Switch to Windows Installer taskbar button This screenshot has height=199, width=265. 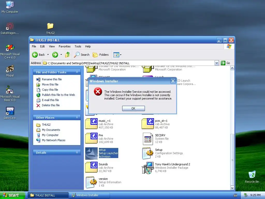click(90, 195)
